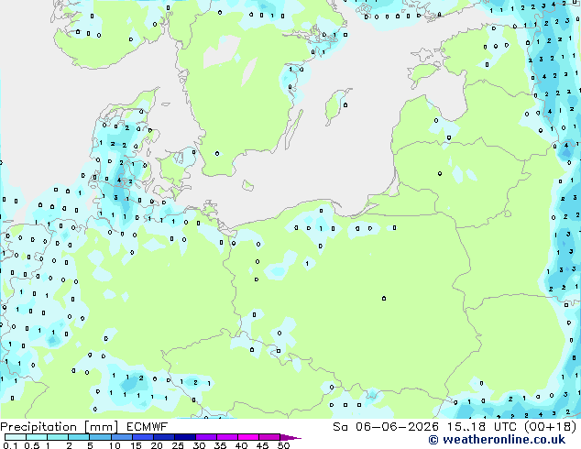Viewport: 581px width, 449px height.
Task: Click the date "06-06-2026" text
Action: point(397,427)
